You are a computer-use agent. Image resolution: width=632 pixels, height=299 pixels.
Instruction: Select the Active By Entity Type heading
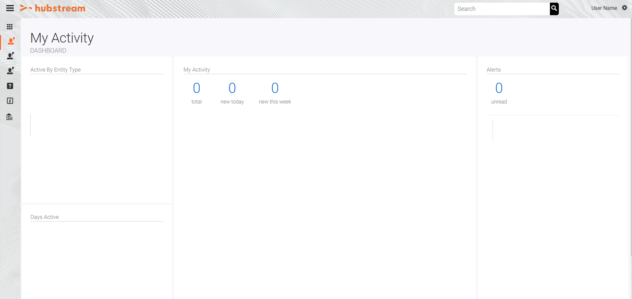(55, 70)
